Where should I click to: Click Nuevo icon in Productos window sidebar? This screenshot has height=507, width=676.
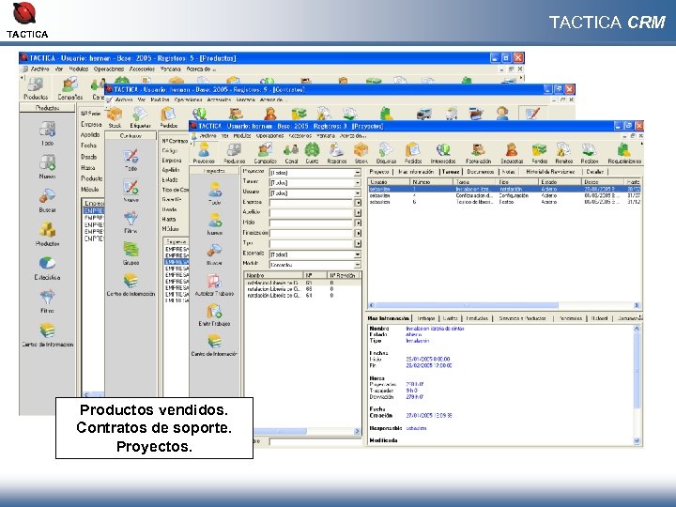point(48,166)
